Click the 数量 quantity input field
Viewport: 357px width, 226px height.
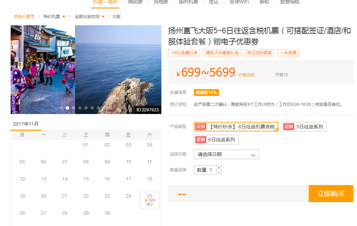coord(205,170)
